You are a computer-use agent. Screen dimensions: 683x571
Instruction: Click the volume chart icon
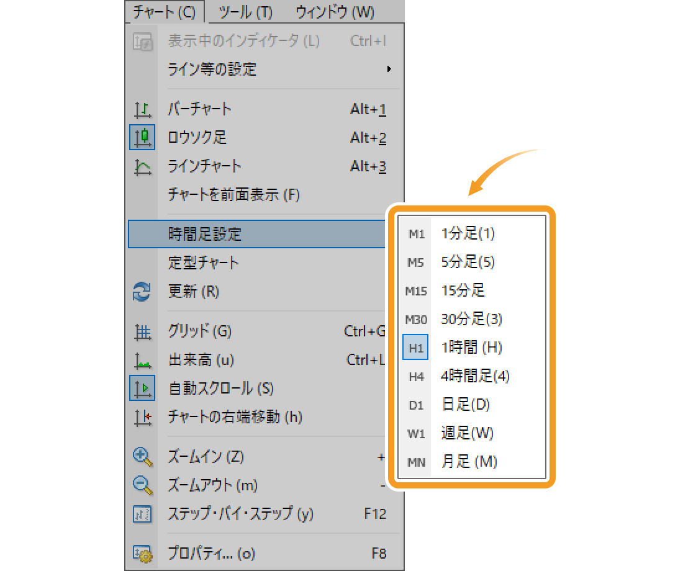pos(142,361)
